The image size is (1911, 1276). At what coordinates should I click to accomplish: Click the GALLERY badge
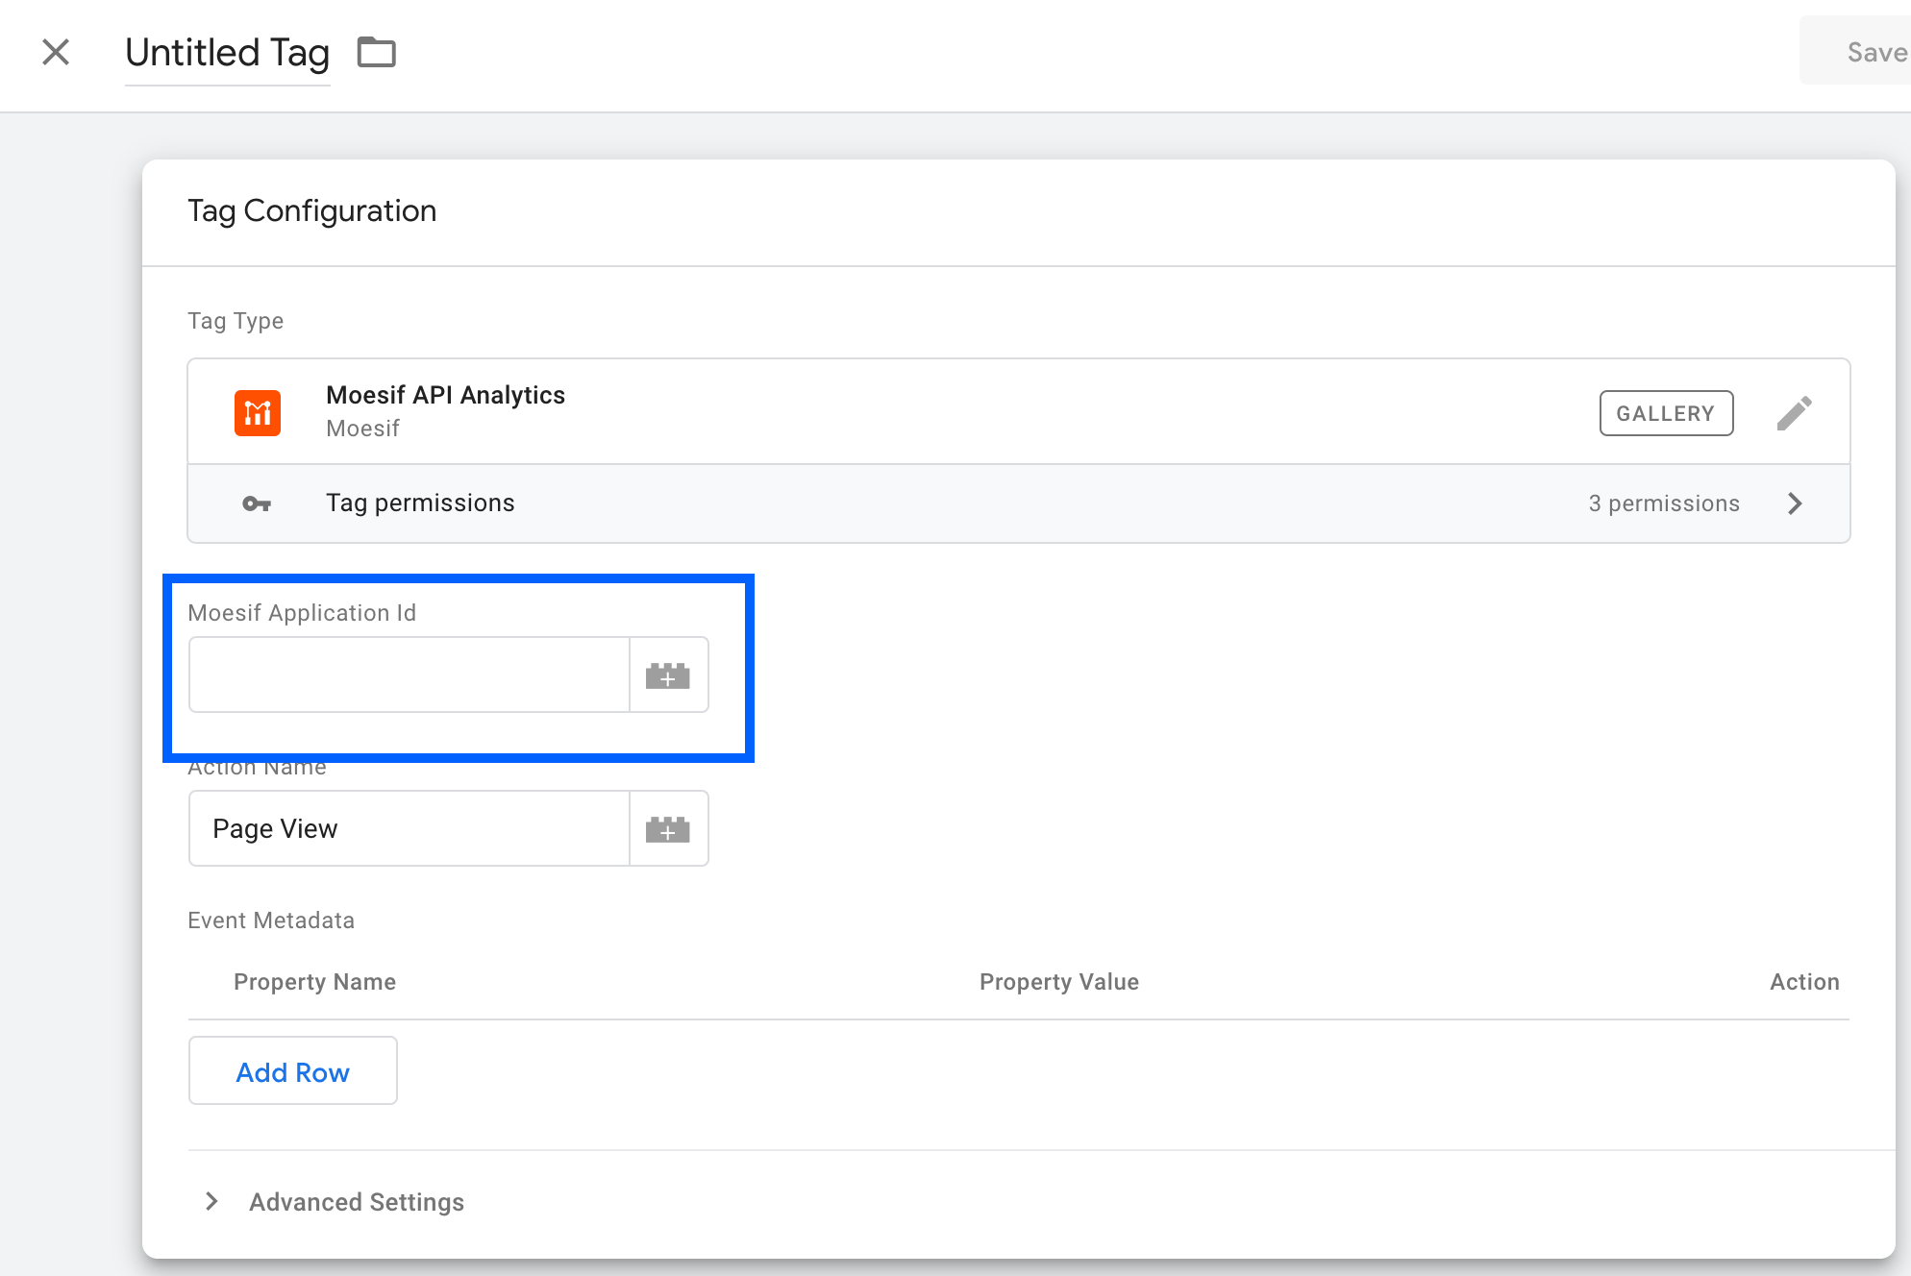pyautogui.click(x=1666, y=413)
